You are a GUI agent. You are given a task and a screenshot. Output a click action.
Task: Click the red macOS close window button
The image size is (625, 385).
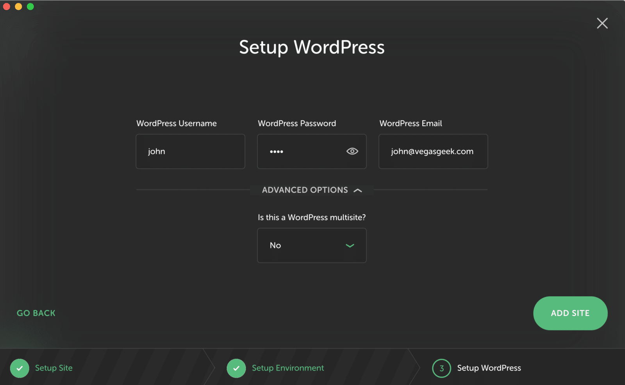click(7, 7)
